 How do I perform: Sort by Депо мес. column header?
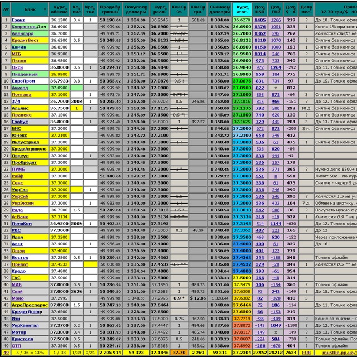306,9
